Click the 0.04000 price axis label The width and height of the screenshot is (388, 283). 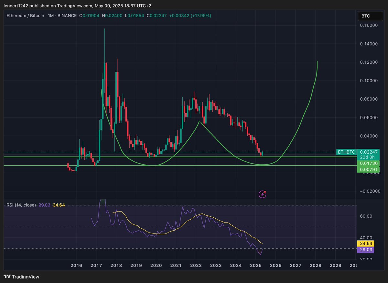pyautogui.click(x=369, y=136)
